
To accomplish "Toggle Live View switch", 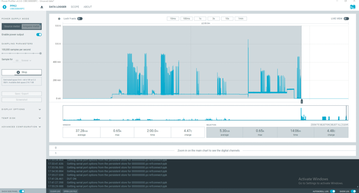I will (x=346, y=19).
